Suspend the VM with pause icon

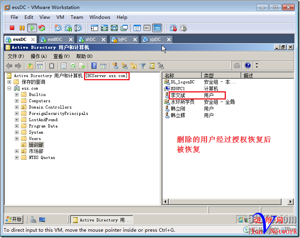22,28
